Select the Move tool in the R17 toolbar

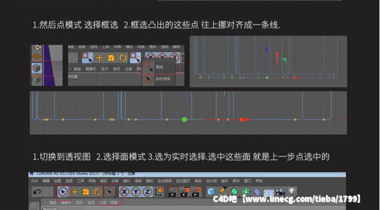point(75,192)
